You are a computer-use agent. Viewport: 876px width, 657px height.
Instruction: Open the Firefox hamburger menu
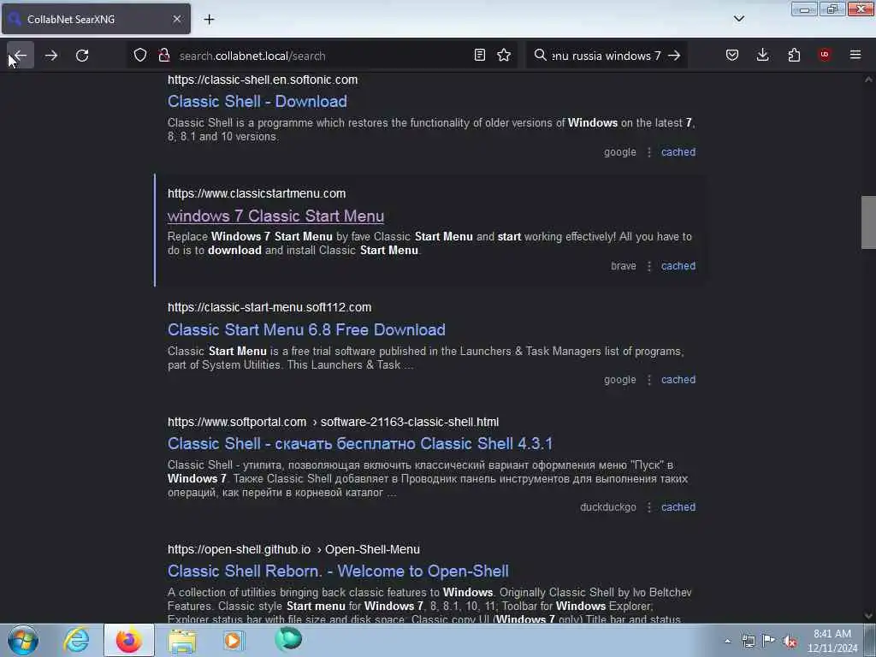855,55
